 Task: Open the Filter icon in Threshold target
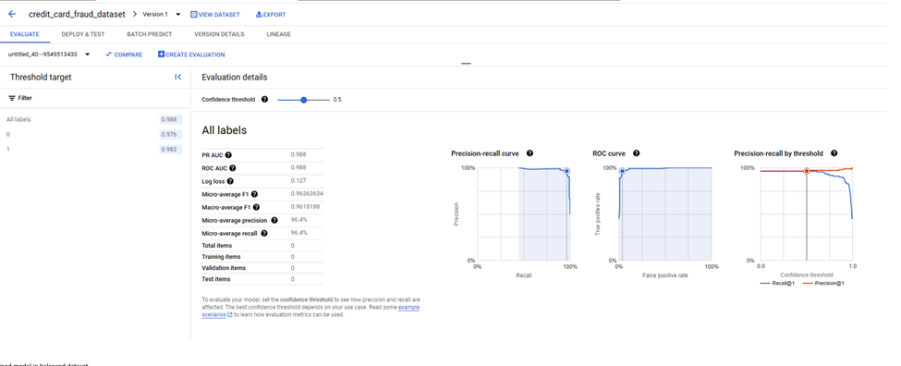(11, 98)
